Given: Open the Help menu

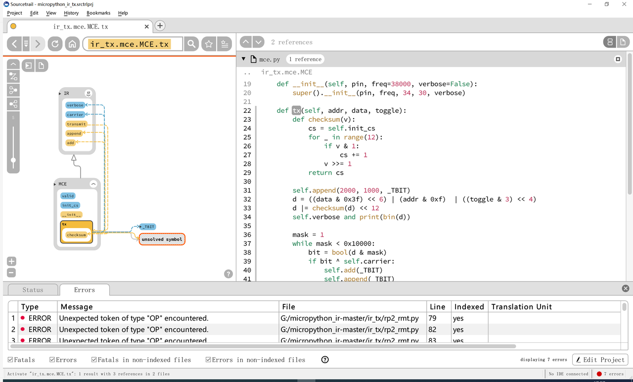Looking at the screenshot, I should click(x=123, y=13).
